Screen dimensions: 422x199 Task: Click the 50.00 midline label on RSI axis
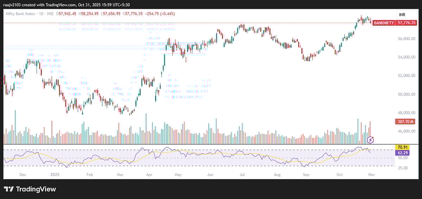[x=403, y=158]
